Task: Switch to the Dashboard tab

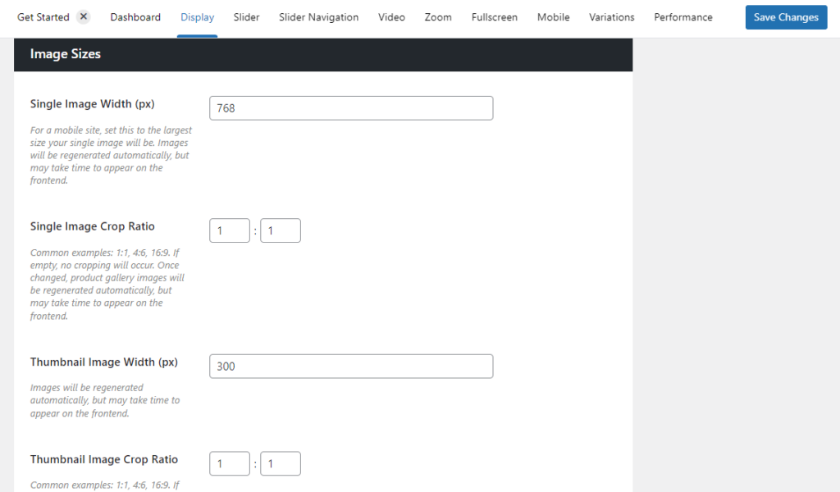Action: (x=135, y=16)
